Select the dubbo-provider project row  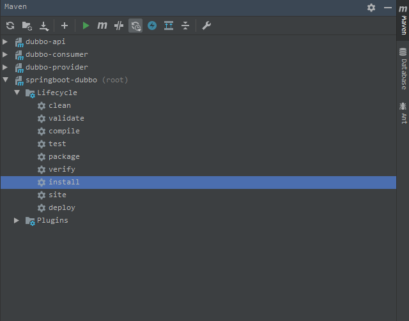(x=198, y=67)
